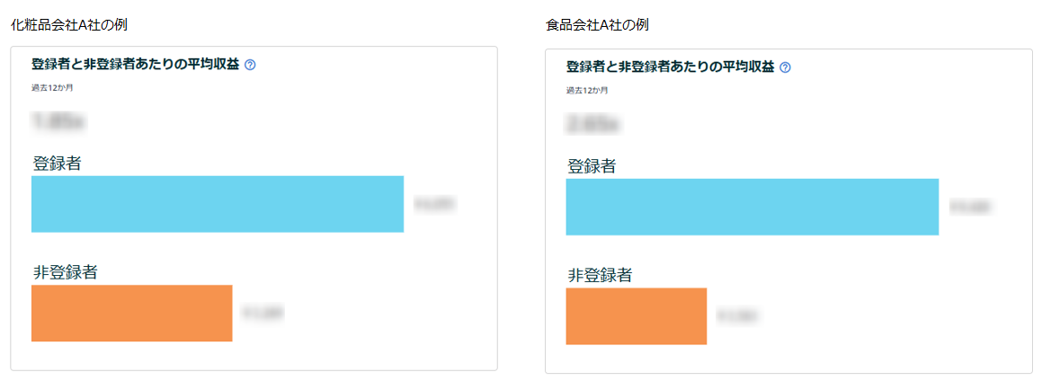Click food card title 登録者と非登録者あたりの平均収益
Image resolution: width=1042 pixels, height=381 pixels.
click(x=670, y=67)
